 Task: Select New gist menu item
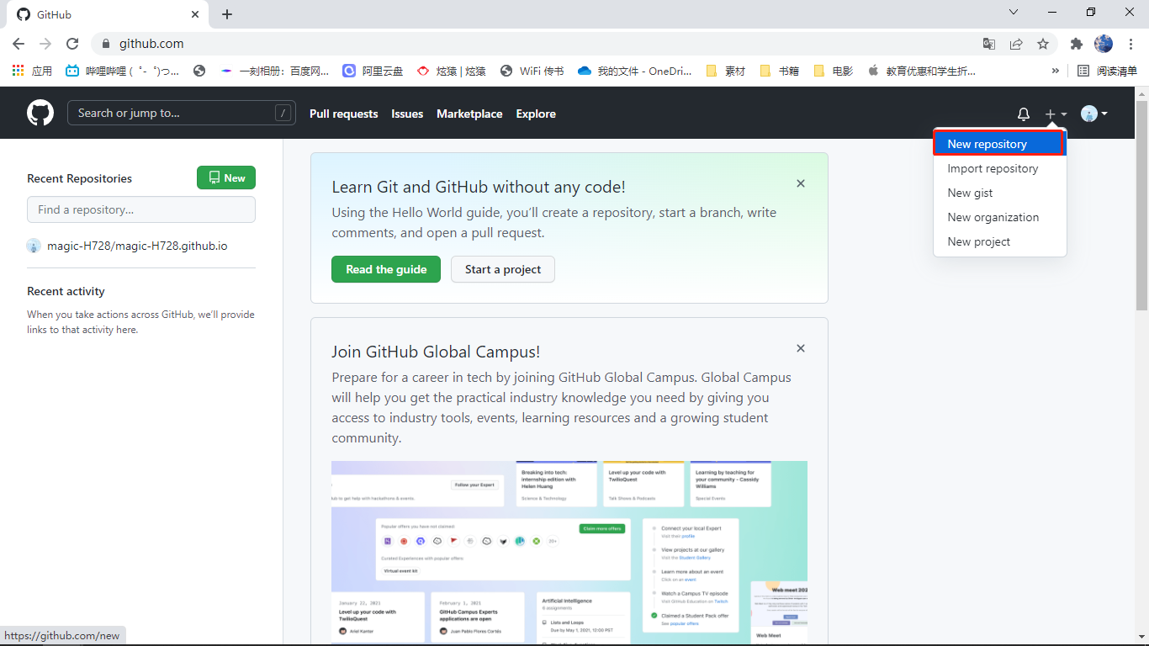(x=999, y=193)
